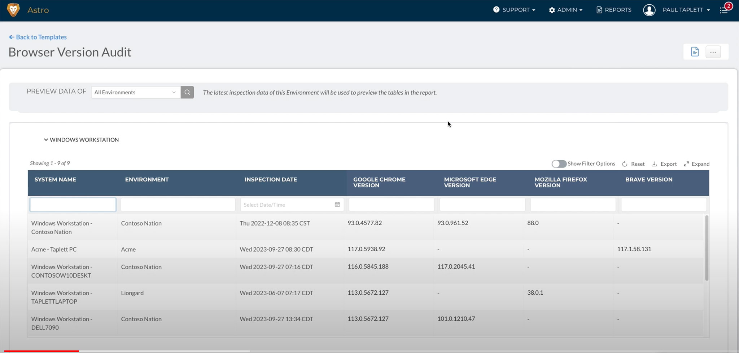Focus the Microsoft Edge Version filter field
Viewport: 739px width, 353px height.
482,205
